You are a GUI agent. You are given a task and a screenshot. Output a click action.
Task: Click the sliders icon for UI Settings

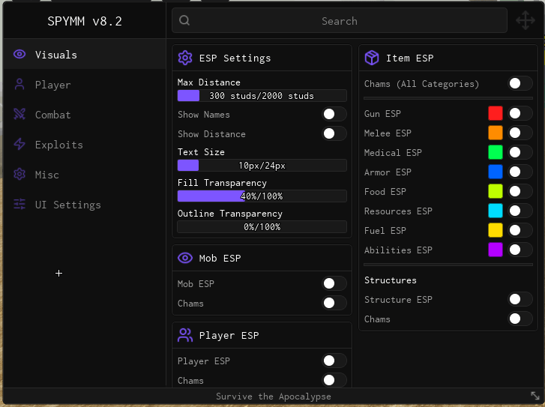pos(19,205)
